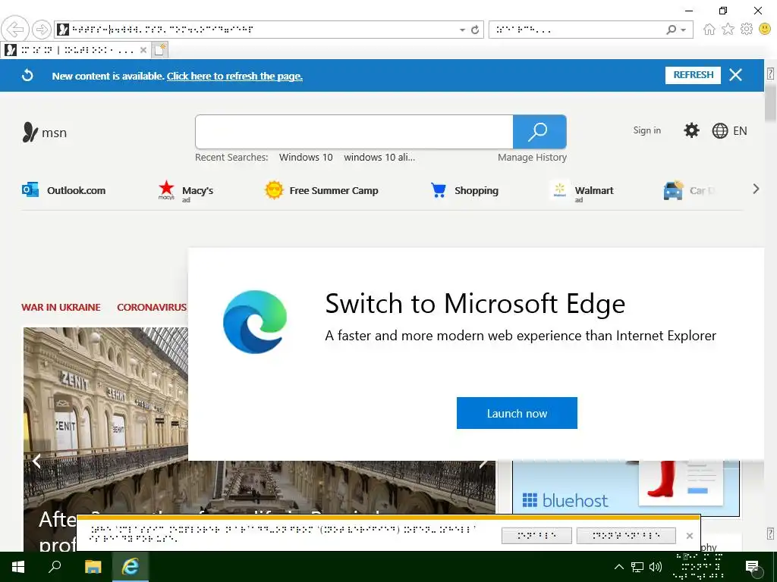Reload page using address bar refresh icon

point(475,30)
